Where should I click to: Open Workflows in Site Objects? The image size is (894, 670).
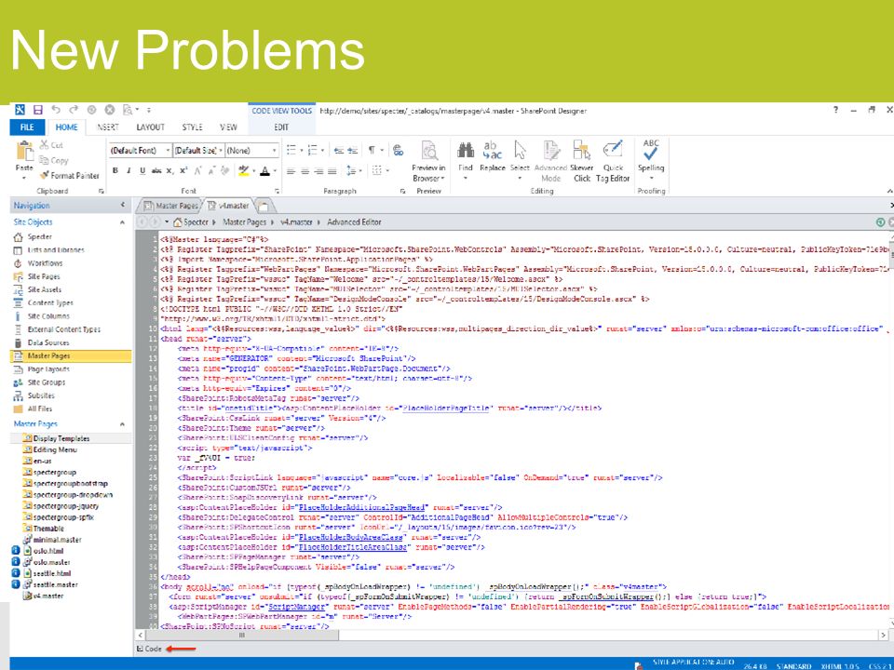tap(45, 263)
